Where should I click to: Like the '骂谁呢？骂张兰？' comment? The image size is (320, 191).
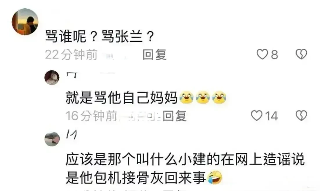coord(262,54)
